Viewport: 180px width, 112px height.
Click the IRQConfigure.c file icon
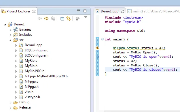(x=21, y=50)
